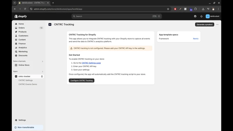Screen dimensions: 233x131
Task: Click the red extension icon
Action: [x=175, y=9]
